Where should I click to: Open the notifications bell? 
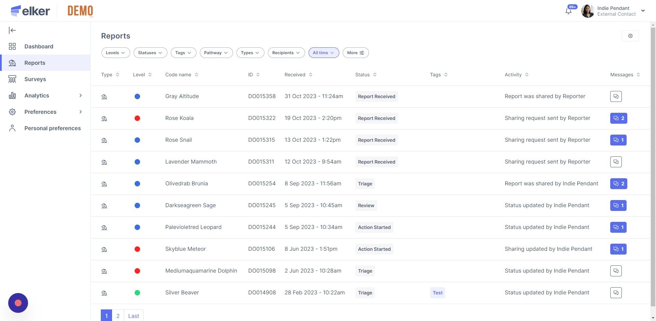[x=569, y=11]
